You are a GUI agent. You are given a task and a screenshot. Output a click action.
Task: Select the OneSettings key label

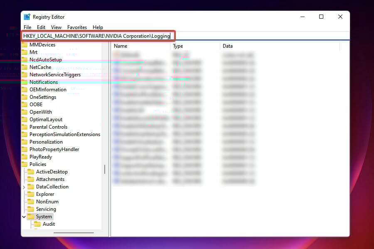(43, 97)
